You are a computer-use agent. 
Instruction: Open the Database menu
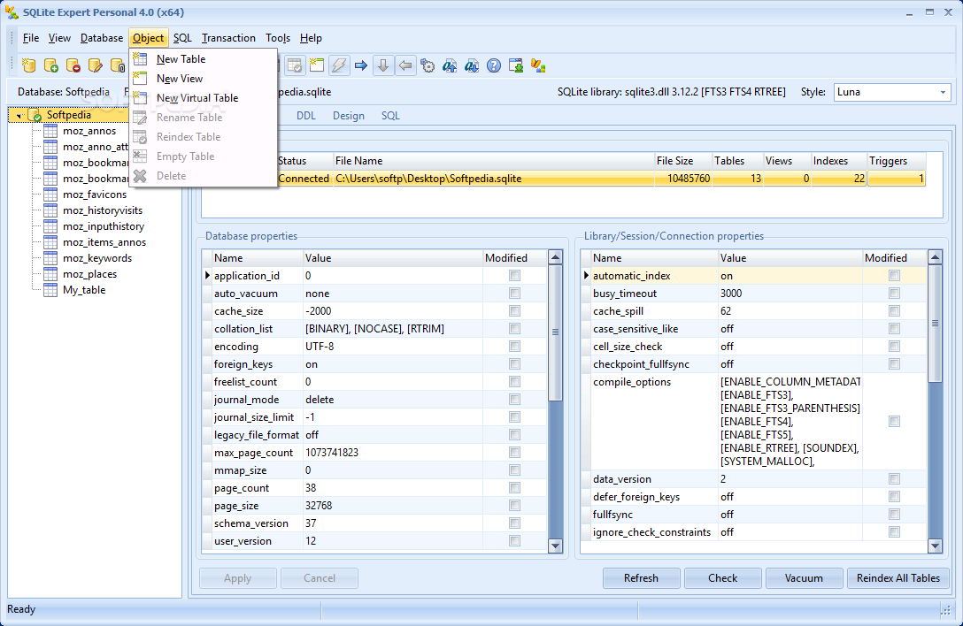click(101, 38)
